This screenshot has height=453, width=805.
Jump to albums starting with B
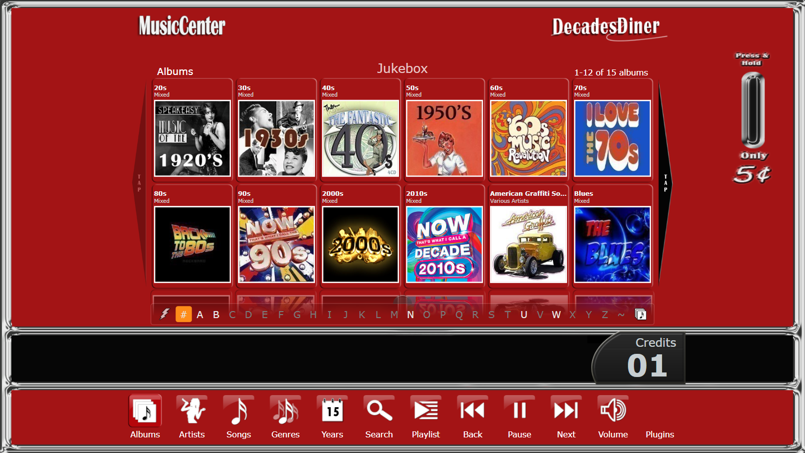[x=216, y=315]
